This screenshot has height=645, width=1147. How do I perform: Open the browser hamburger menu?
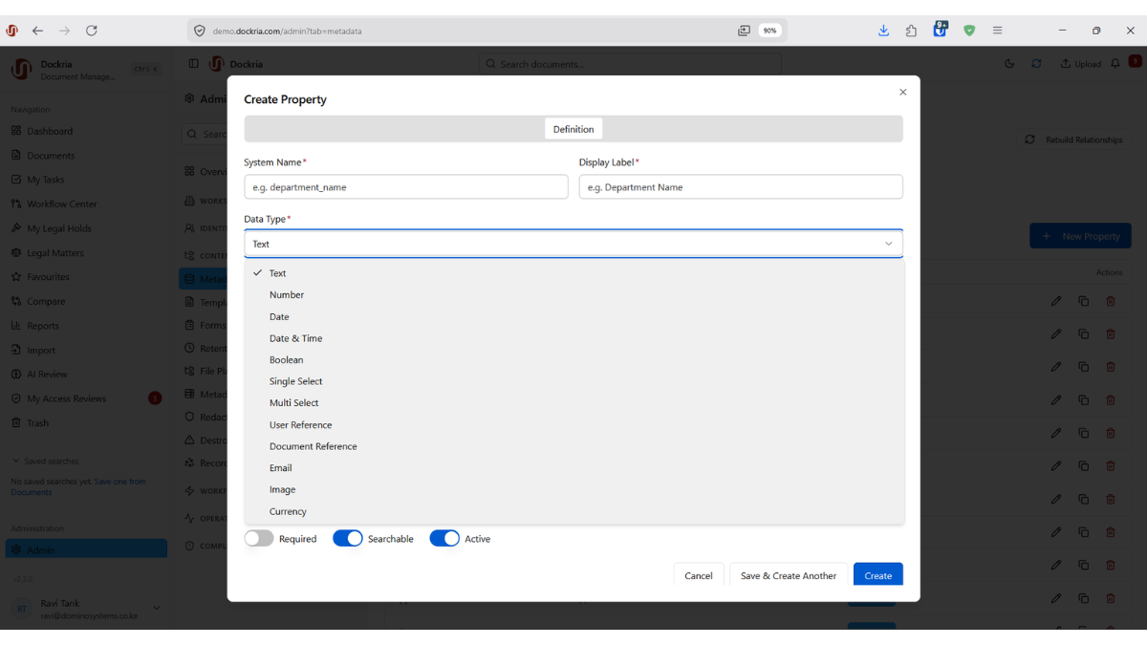pos(997,31)
